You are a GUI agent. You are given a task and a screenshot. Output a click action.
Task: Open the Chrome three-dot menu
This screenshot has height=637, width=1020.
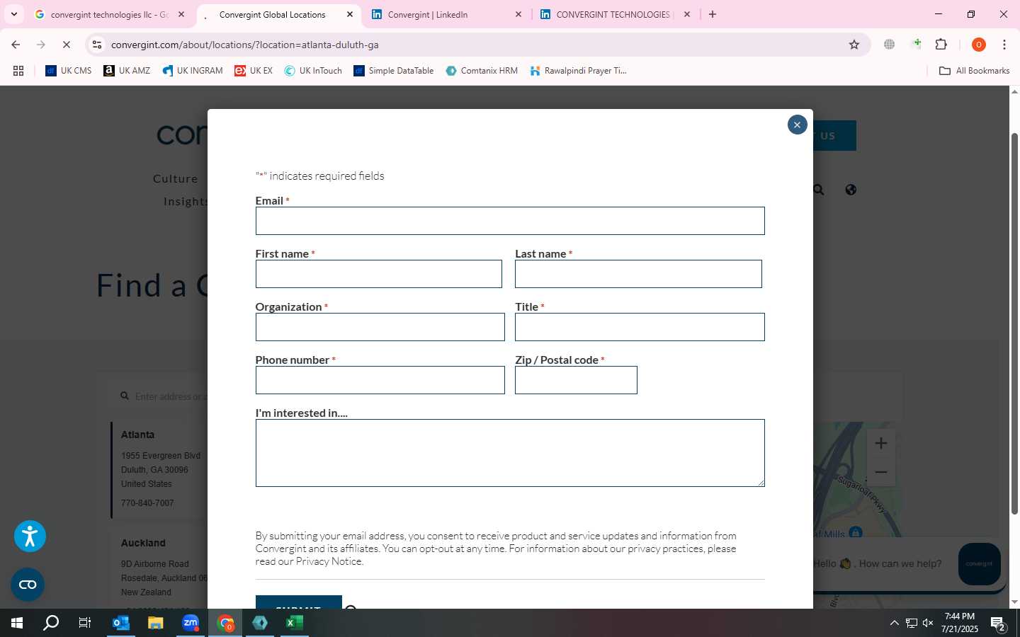[x=1004, y=45]
